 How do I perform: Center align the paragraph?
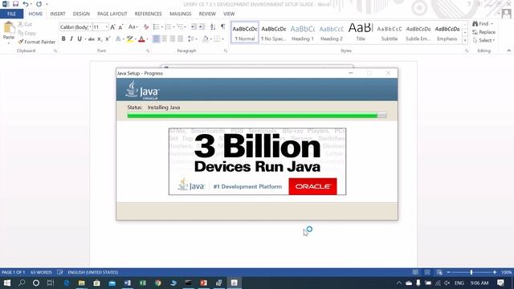coord(164,39)
